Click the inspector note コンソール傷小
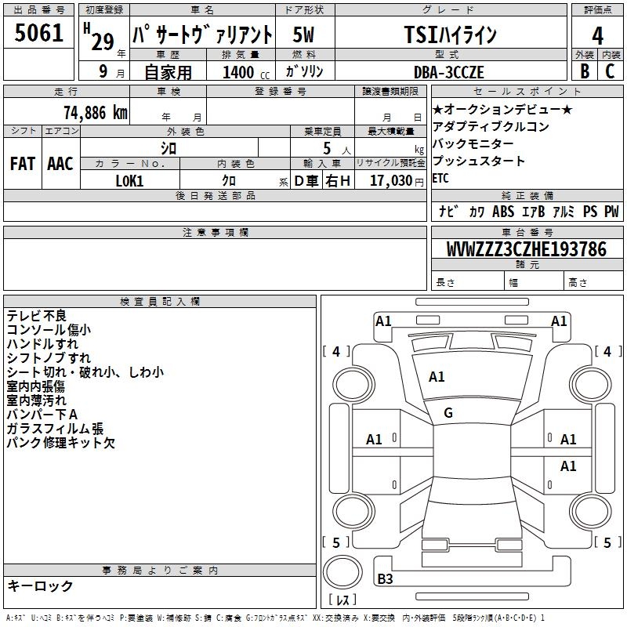Viewport: 627px width, 627px height. [49, 330]
